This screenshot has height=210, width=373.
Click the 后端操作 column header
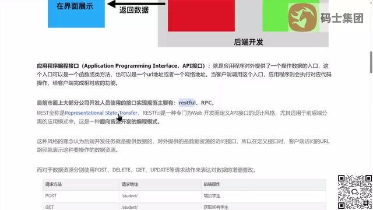[263, 184]
